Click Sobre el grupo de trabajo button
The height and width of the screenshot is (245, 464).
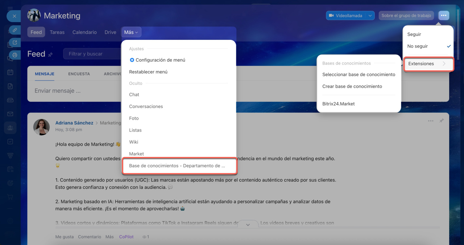406,16
